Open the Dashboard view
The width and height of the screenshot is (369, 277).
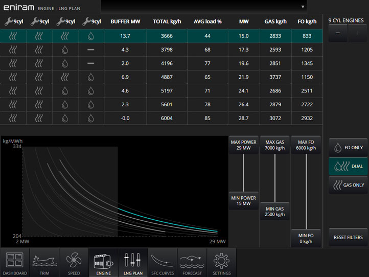point(15,262)
